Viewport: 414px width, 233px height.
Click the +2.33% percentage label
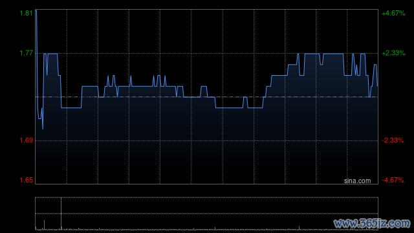393,53
